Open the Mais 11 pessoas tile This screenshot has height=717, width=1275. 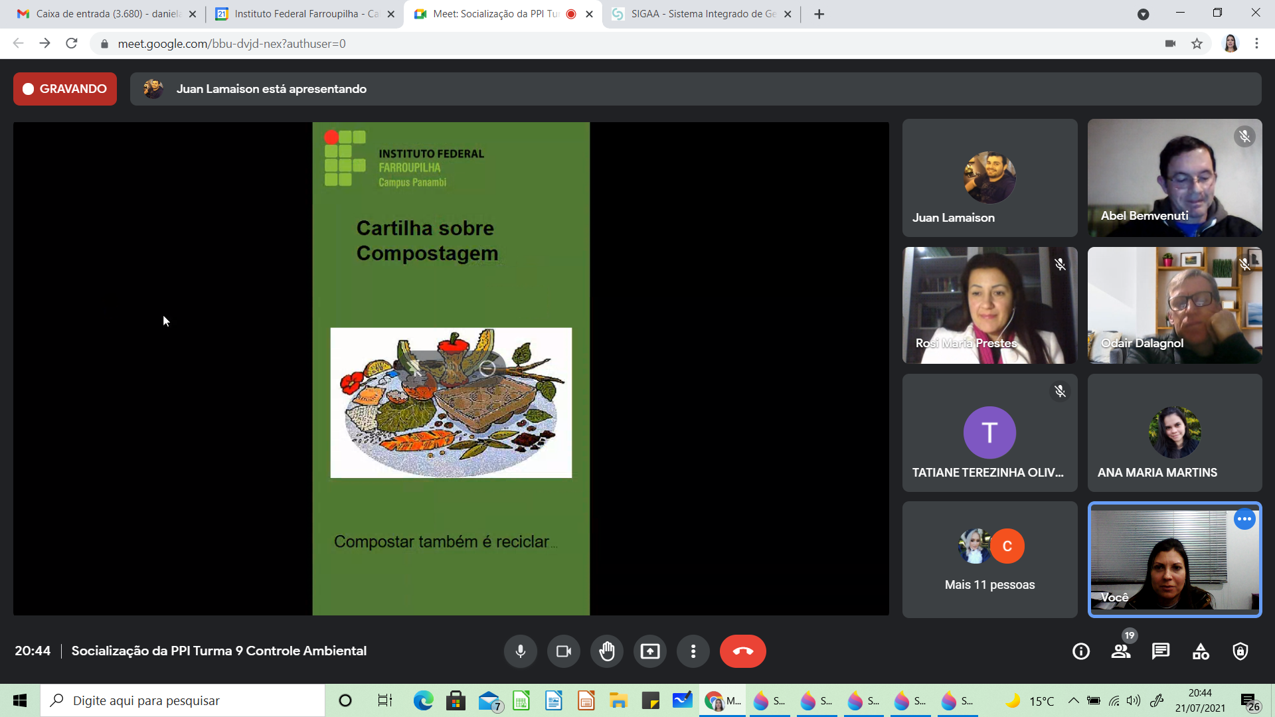coord(989,560)
